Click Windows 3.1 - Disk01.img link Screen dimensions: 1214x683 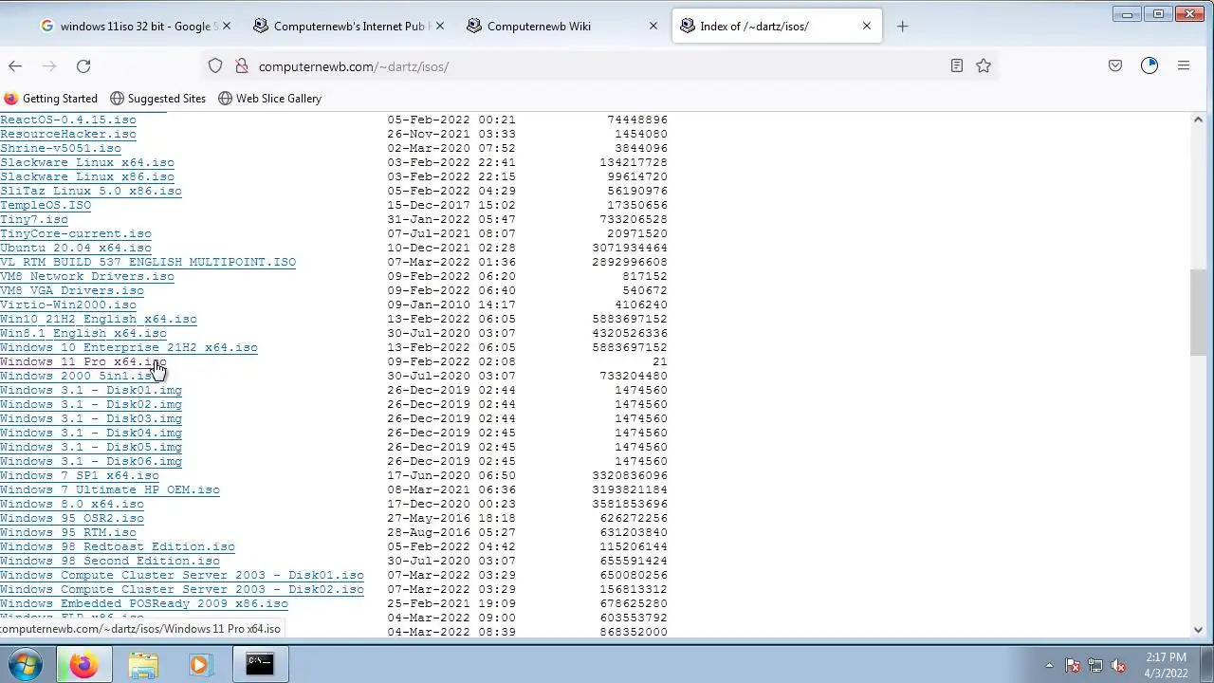click(x=91, y=390)
